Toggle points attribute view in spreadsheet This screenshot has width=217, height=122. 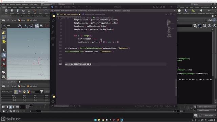(x=16, y=92)
